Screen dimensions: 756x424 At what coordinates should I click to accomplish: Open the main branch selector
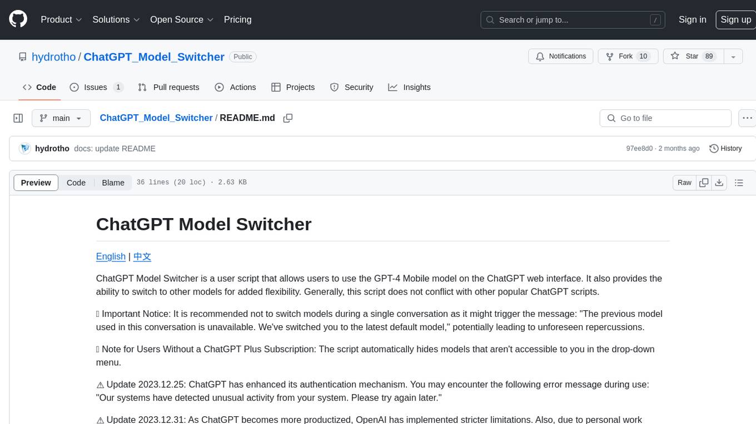(61, 118)
